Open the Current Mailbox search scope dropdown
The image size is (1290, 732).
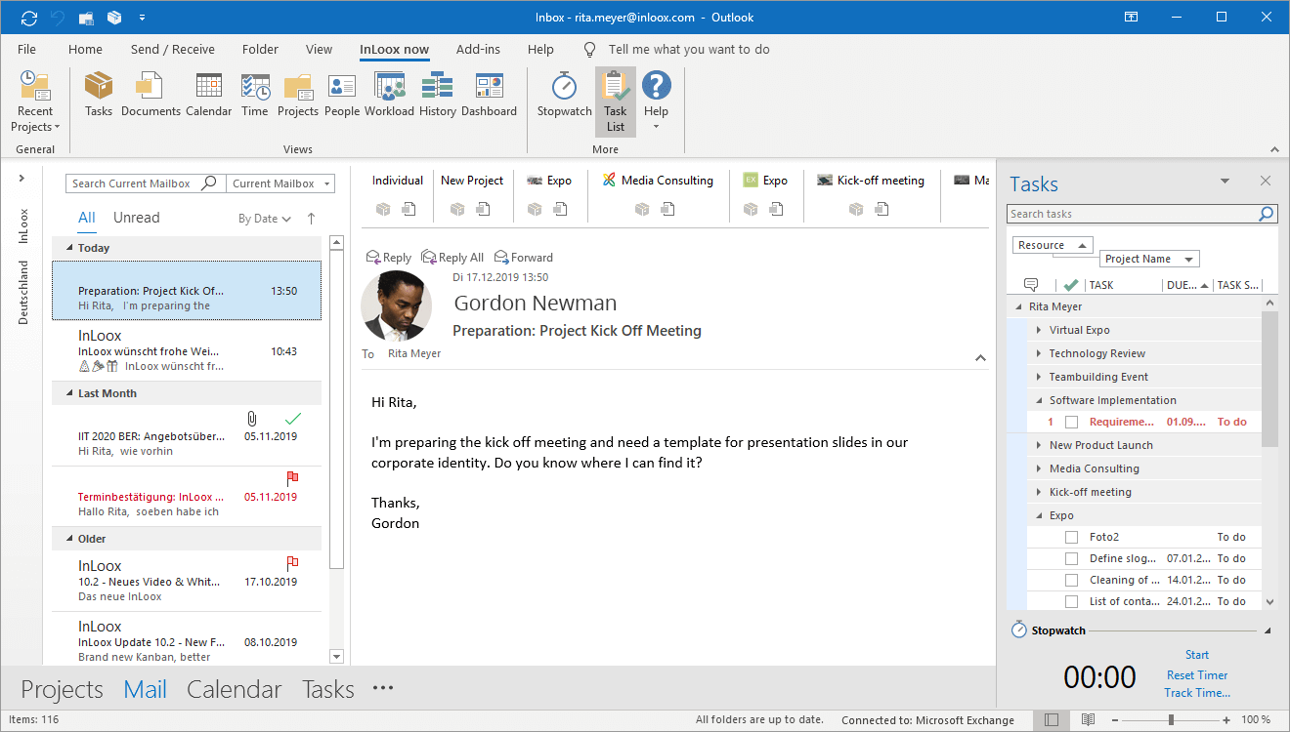pos(280,183)
